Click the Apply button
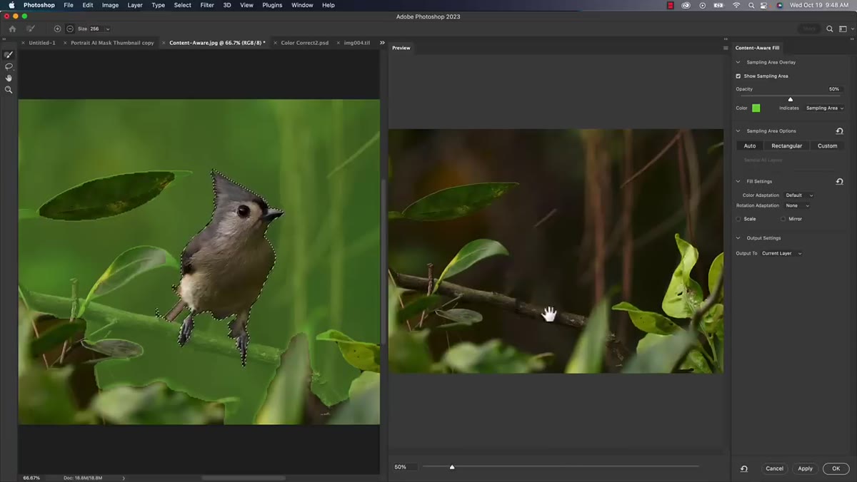 point(806,468)
